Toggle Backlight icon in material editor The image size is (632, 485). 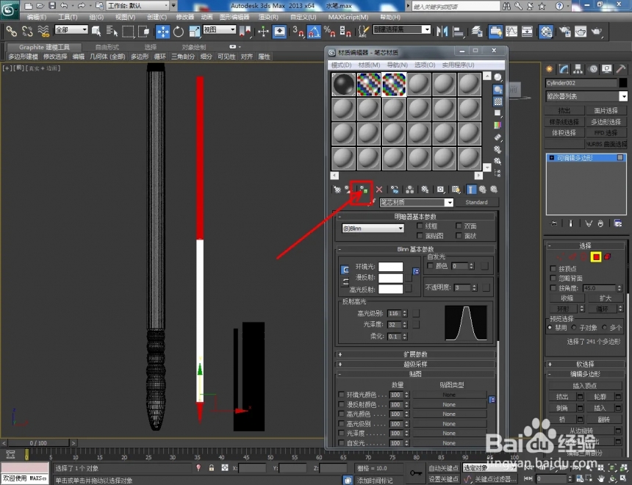pos(498,90)
